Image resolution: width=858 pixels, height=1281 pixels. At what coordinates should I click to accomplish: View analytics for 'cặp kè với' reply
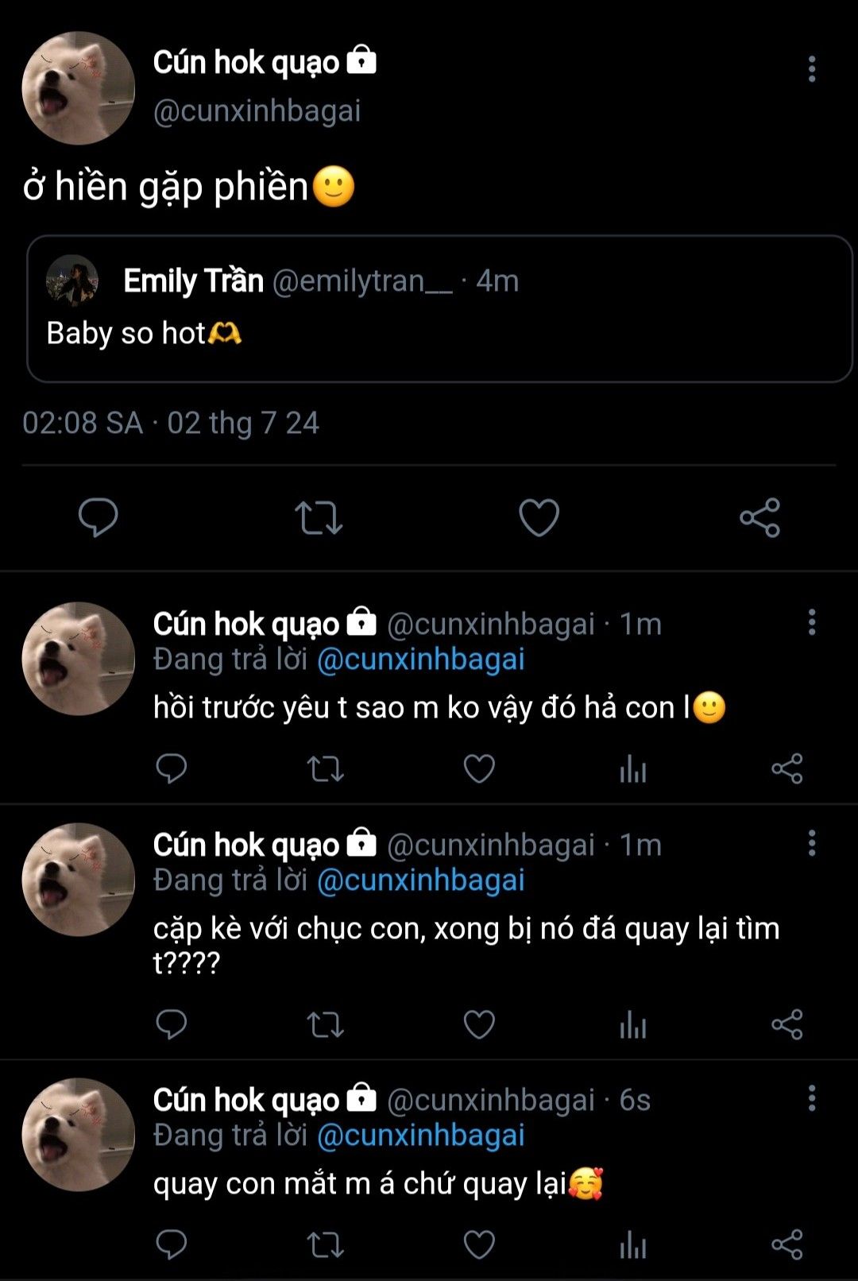point(633,1024)
